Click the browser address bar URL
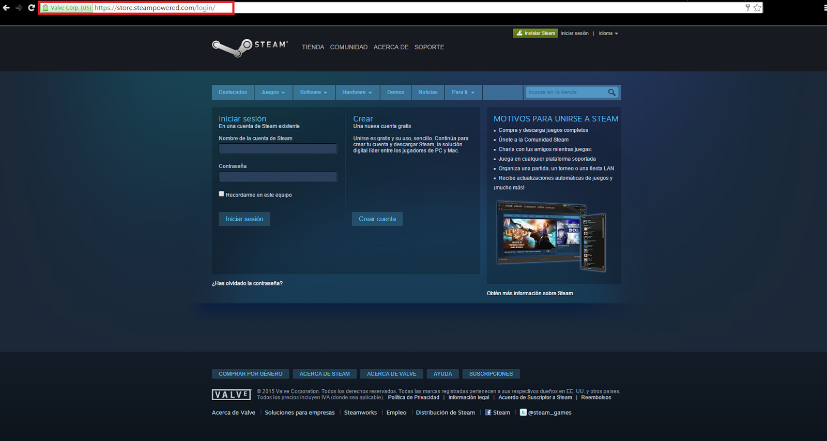Image resolution: width=827 pixels, height=441 pixels. (x=155, y=8)
